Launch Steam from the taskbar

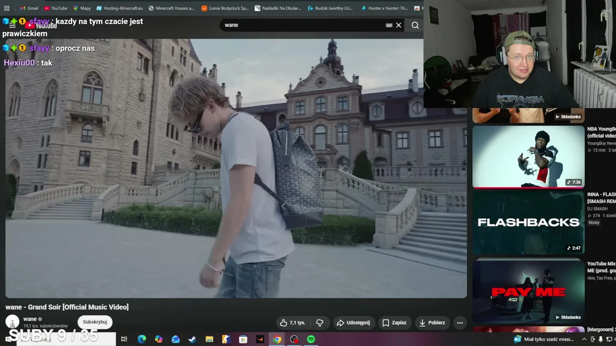point(192,339)
